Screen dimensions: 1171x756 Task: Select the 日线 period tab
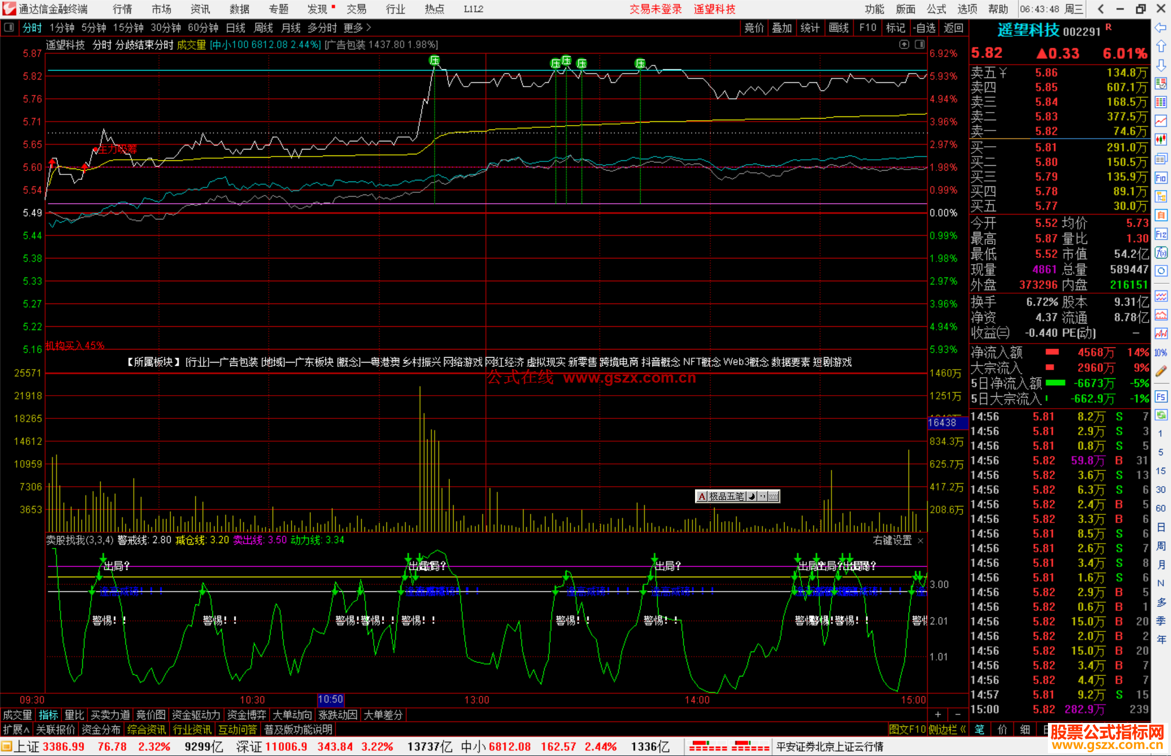236,28
